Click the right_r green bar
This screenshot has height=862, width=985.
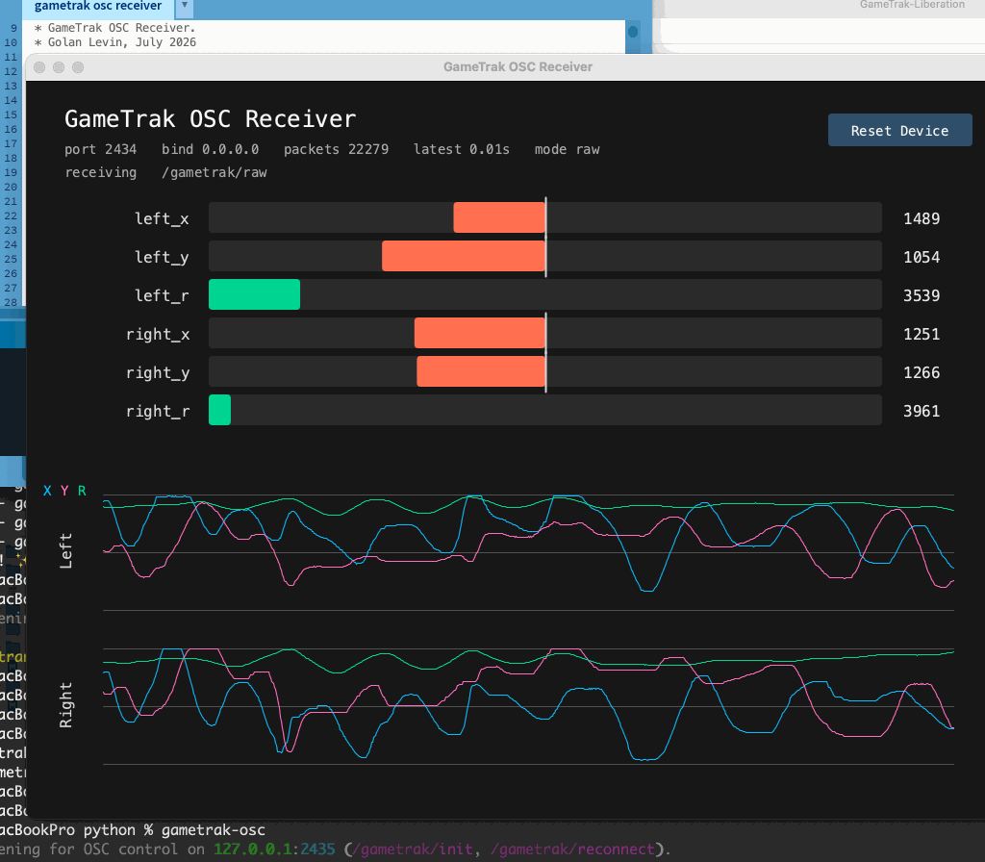(x=220, y=410)
